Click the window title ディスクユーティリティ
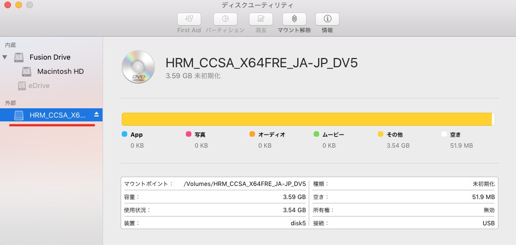The width and height of the screenshot is (516, 245). (x=257, y=5)
